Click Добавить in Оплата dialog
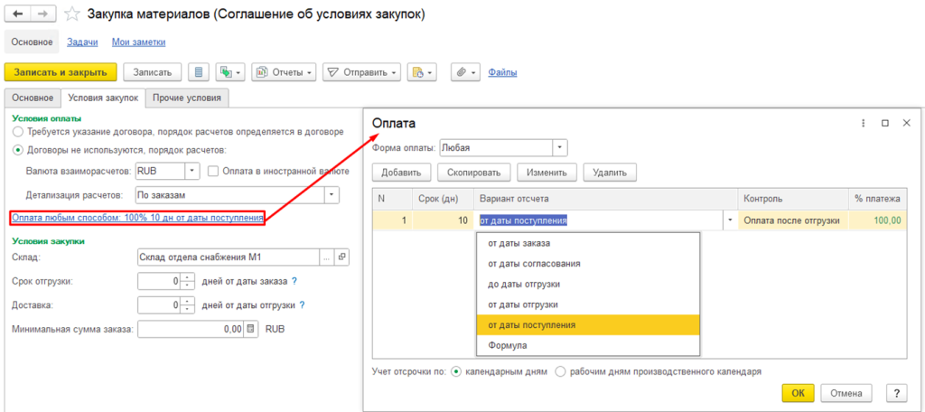This screenshot has height=412, width=925. (x=401, y=173)
